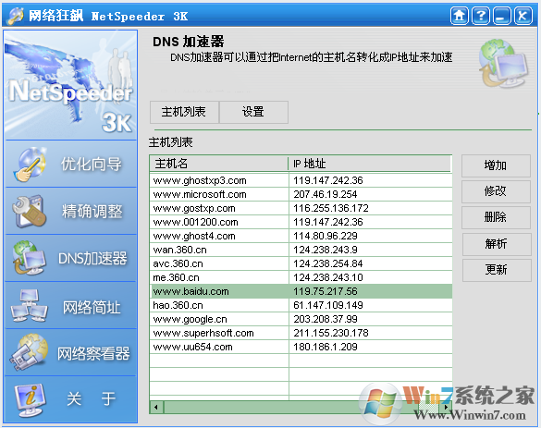Screen dimensions: 541x428
Task: Open the 网络察看器 binoculars icon
Action: click(29, 352)
